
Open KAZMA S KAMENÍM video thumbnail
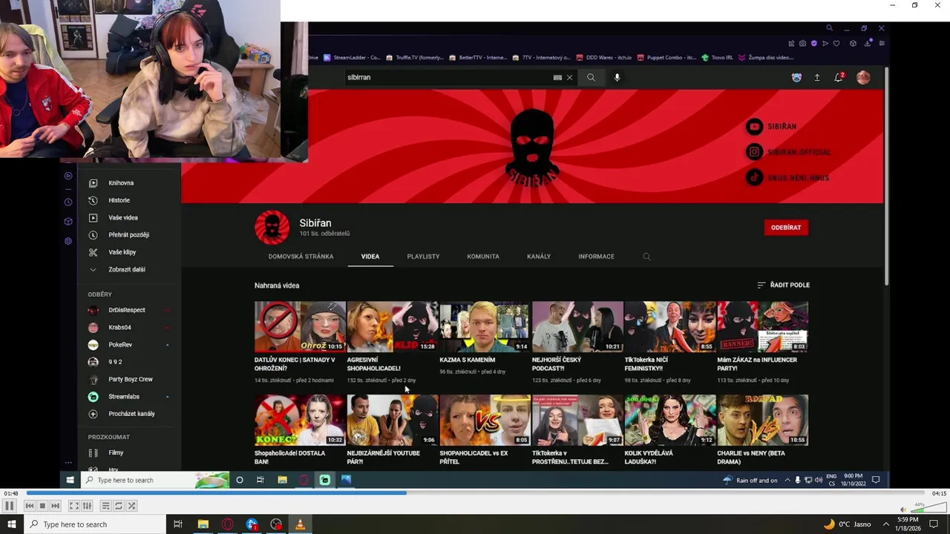point(484,326)
